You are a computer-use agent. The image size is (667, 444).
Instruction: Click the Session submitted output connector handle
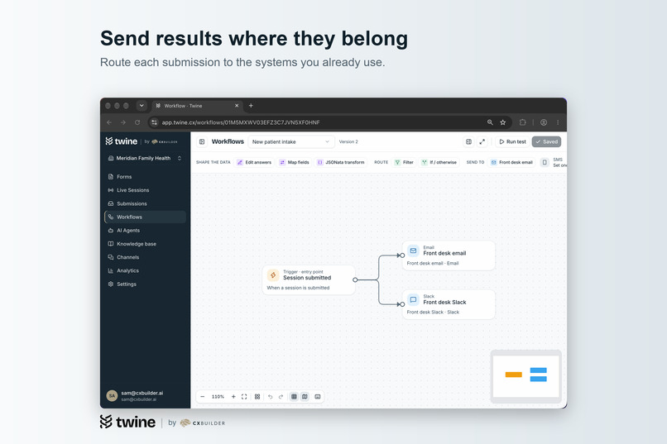355,280
